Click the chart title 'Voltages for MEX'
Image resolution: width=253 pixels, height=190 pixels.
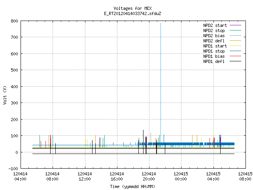[132, 8]
